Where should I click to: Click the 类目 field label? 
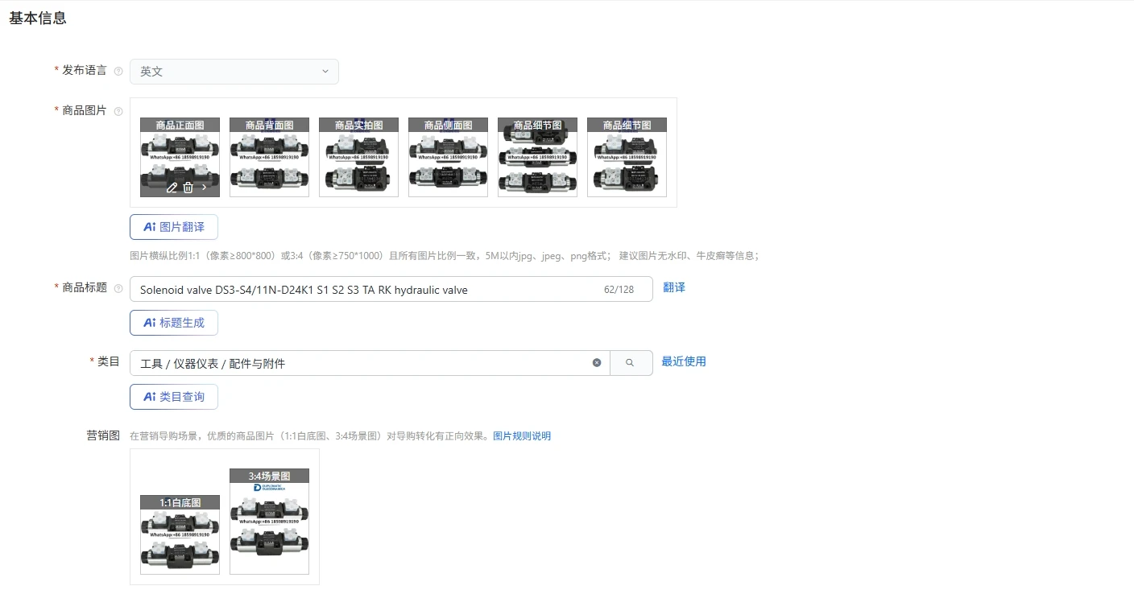click(x=109, y=361)
